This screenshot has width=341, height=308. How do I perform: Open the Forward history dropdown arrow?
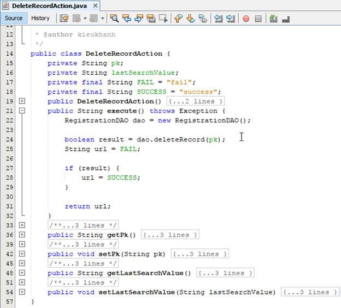click(x=102, y=19)
